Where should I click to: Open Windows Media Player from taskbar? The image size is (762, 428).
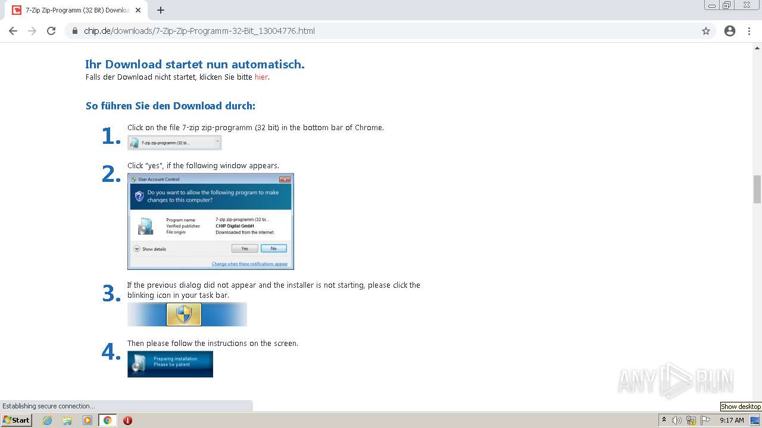pos(88,420)
